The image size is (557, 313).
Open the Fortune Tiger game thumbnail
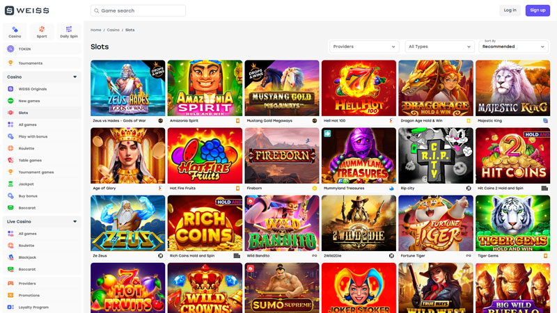click(x=435, y=223)
